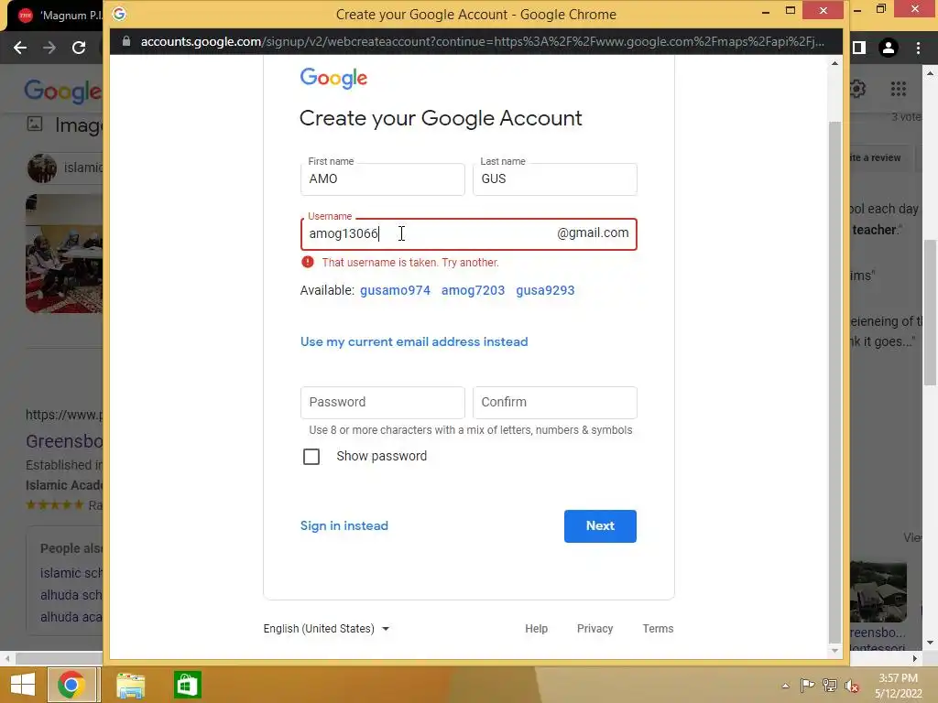Toggle the Show password checkbox
The width and height of the screenshot is (938, 703).
[311, 457]
